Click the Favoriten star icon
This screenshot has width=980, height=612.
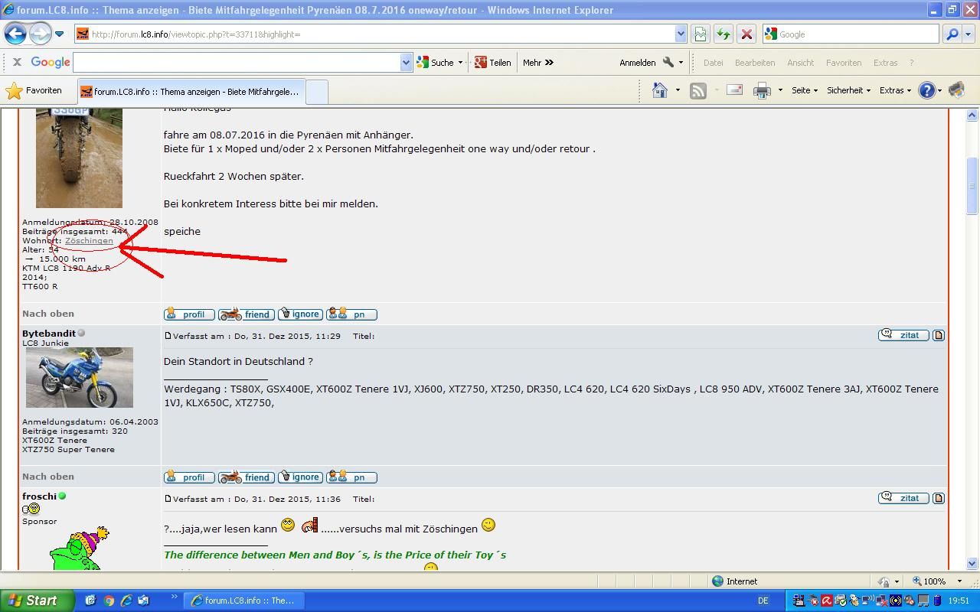(x=14, y=90)
